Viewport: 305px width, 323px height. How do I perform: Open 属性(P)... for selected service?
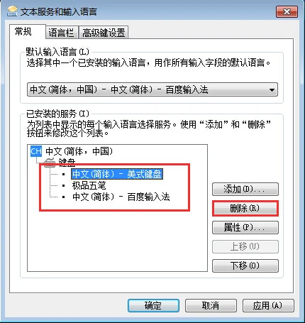(x=245, y=227)
